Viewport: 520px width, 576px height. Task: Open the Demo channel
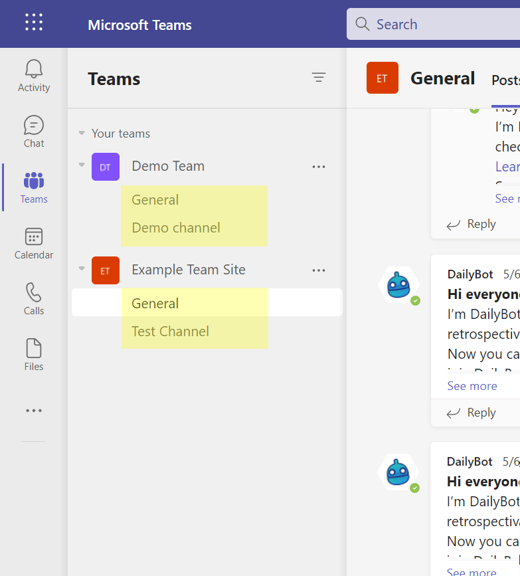[176, 228]
